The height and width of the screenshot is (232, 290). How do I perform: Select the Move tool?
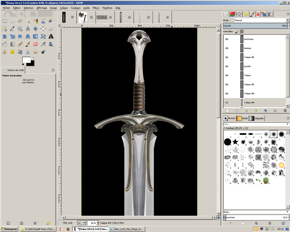click(35, 29)
